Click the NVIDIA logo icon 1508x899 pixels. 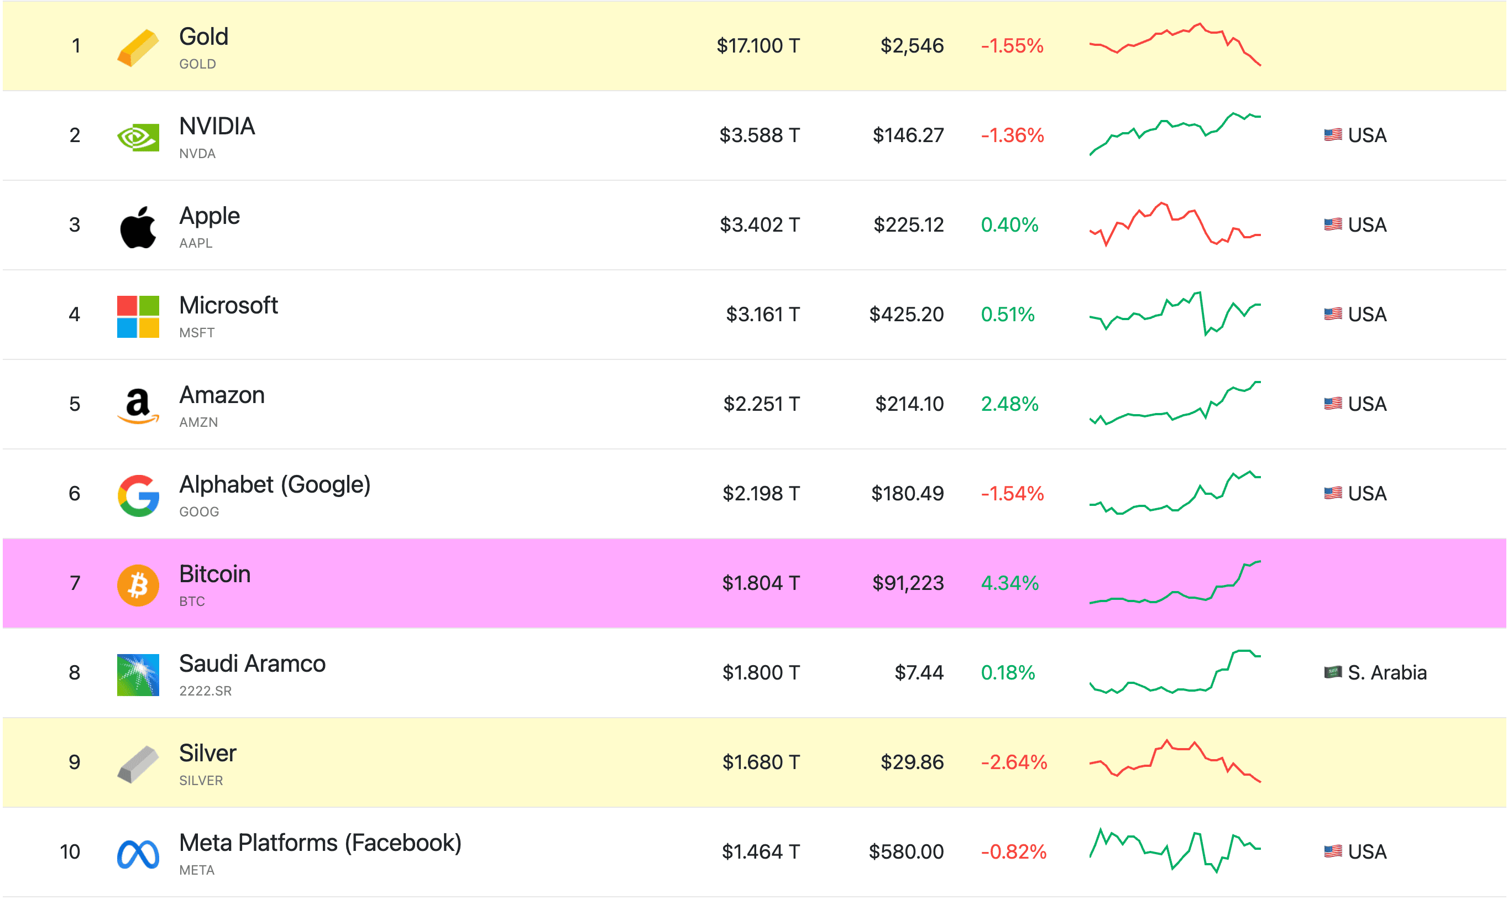pos(138,138)
